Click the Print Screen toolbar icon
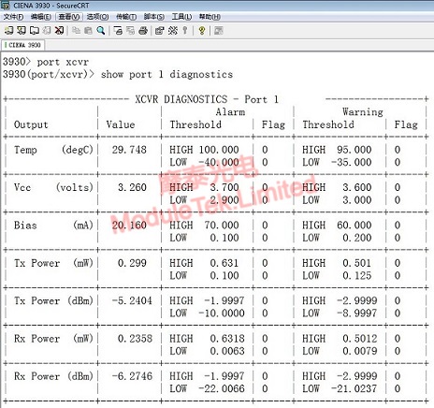This screenshot has width=434, height=408. pos(118,30)
